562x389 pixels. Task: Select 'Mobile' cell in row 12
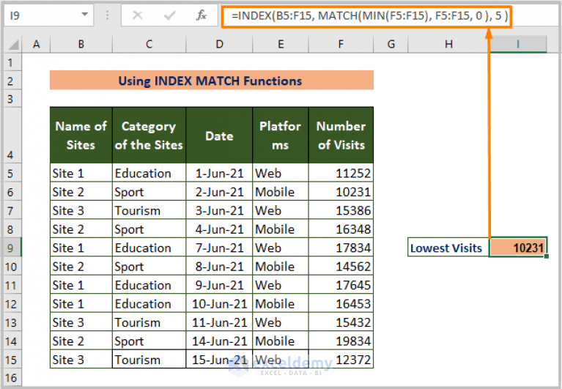pos(281,303)
